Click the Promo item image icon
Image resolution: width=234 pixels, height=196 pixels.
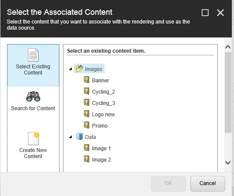tap(87, 125)
